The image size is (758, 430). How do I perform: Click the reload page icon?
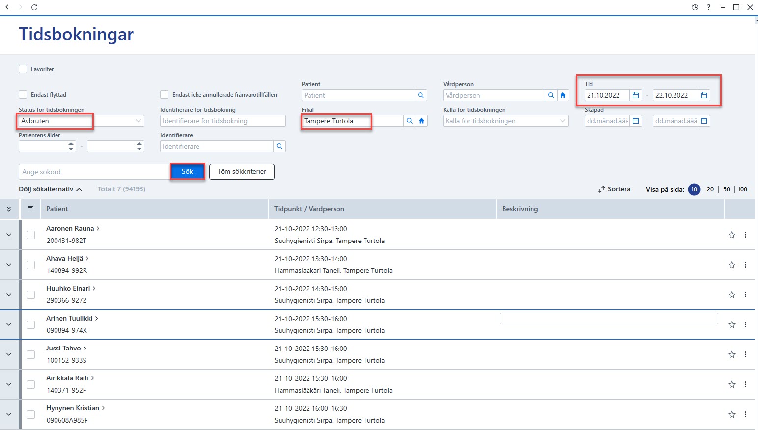click(x=34, y=7)
